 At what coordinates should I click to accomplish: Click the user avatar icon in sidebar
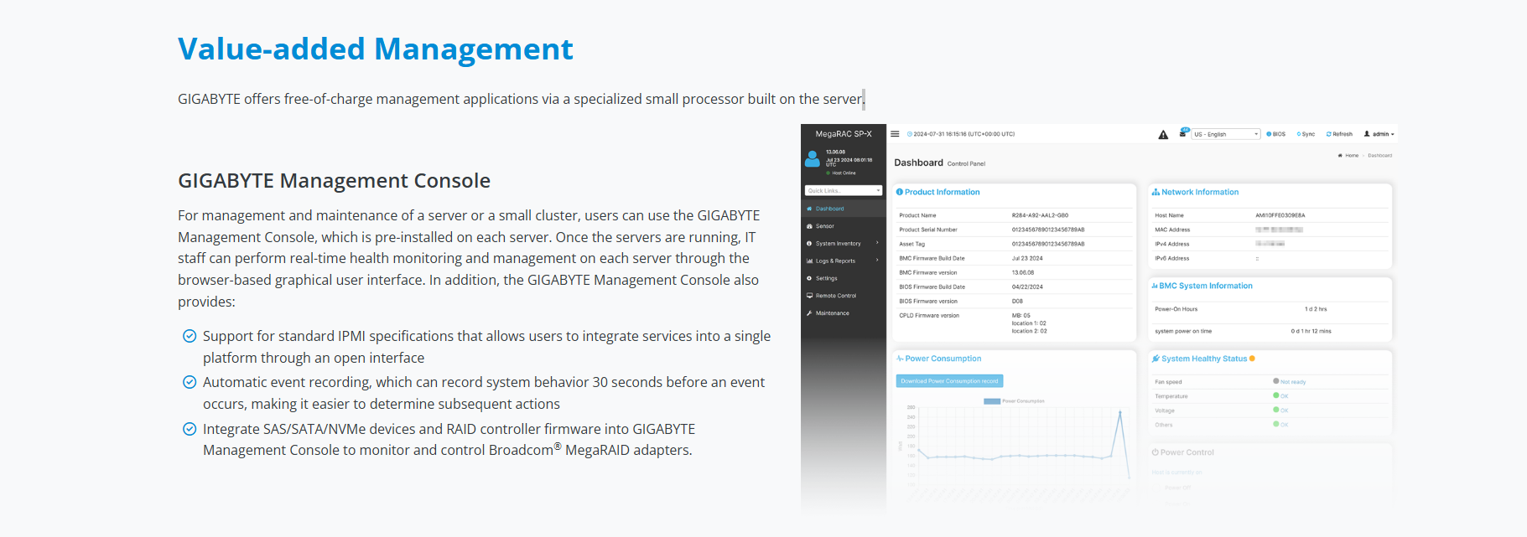(x=813, y=158)
